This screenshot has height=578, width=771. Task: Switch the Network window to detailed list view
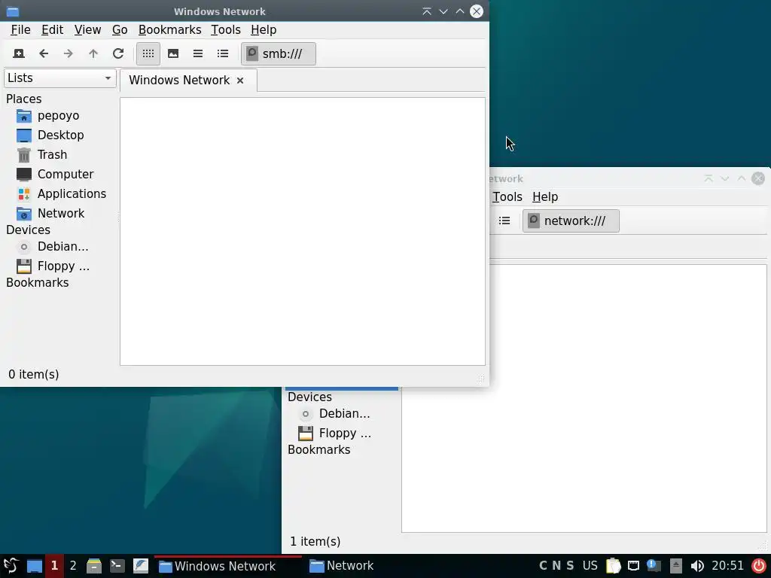[x=504, y=221]
